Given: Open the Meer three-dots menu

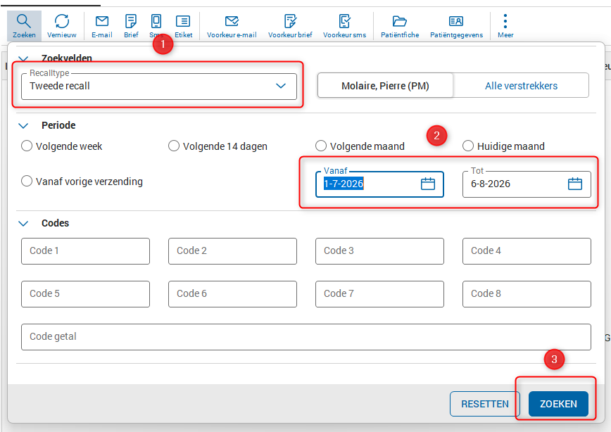Looking at the screenshot, I should click(x=505, y=26).
